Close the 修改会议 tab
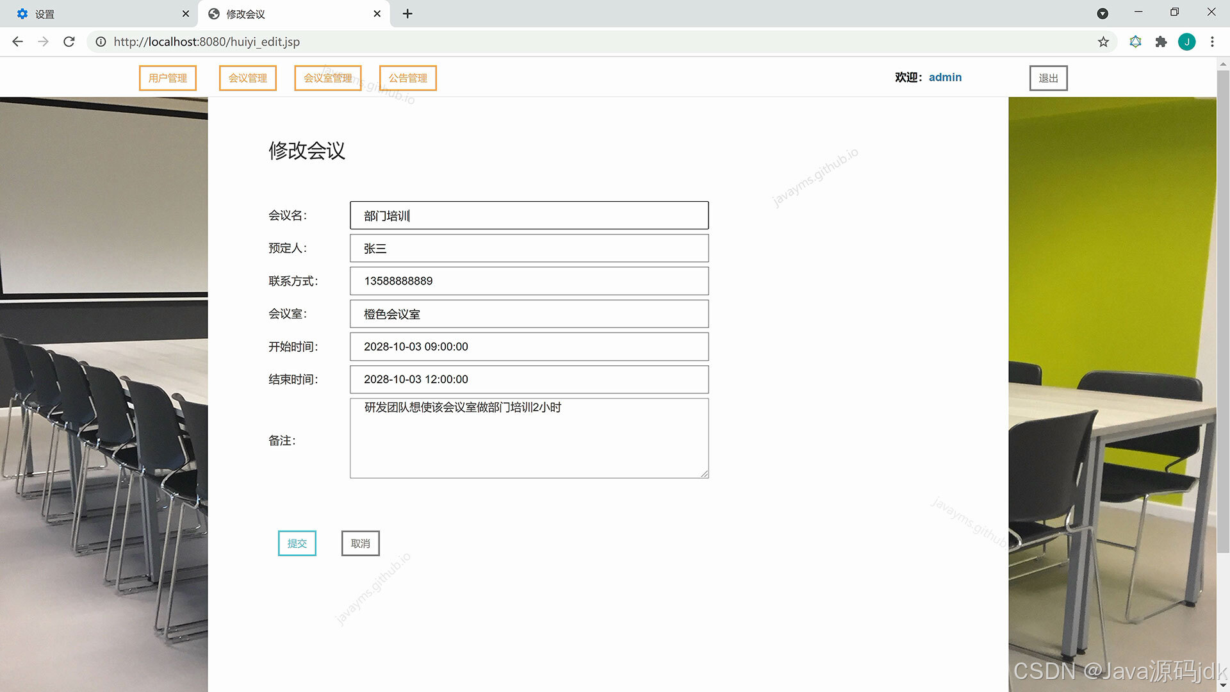Image resolution: width=1230 pixels, height=692 pixels. coord(377,13)
